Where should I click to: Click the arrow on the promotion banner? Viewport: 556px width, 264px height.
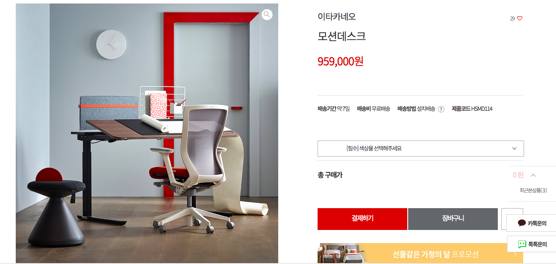(515, 254)
